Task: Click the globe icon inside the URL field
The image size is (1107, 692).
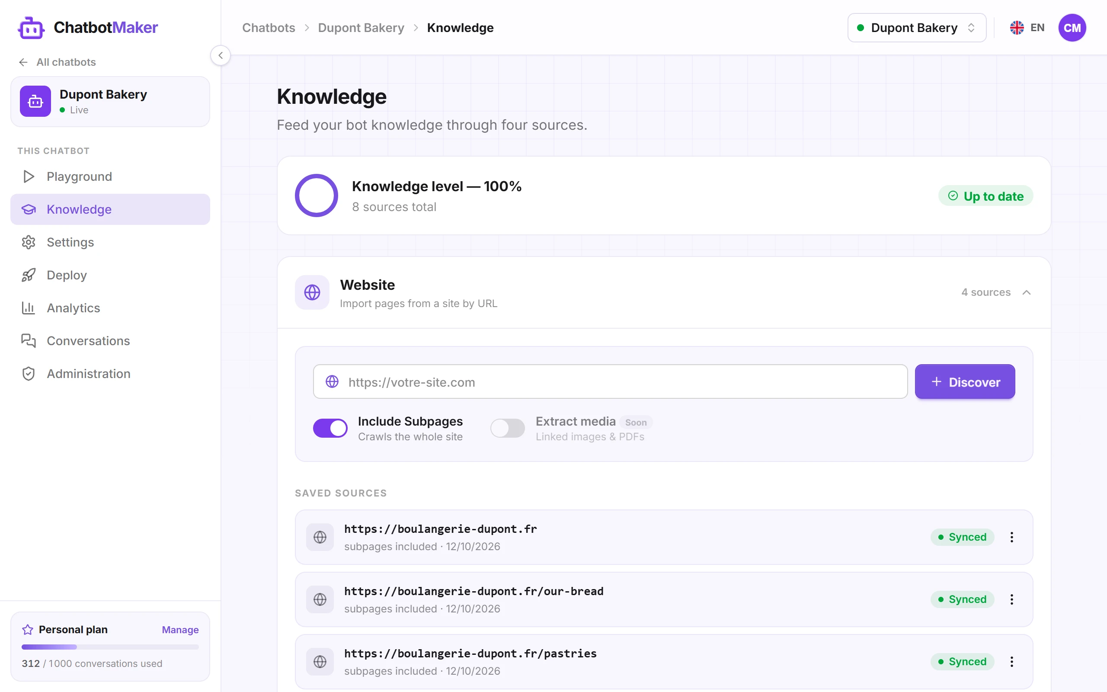Action: (332, 381)
